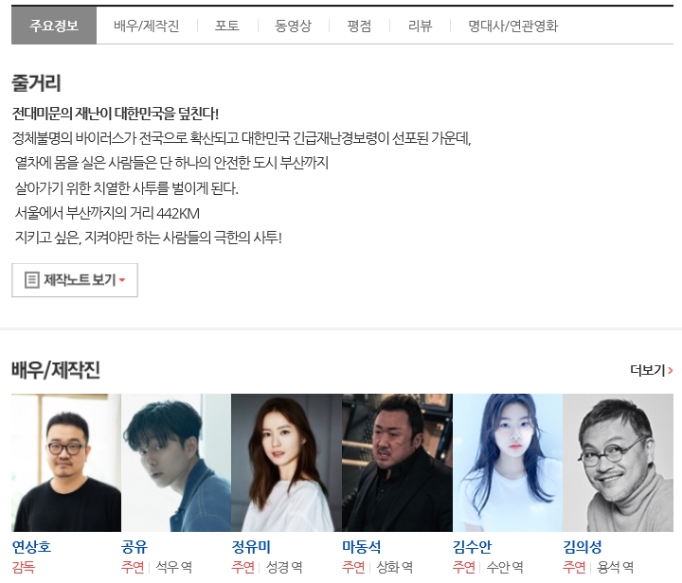Go to the 리뷰 tab
This screenshot has height=583, width=682.
[420, 26]
